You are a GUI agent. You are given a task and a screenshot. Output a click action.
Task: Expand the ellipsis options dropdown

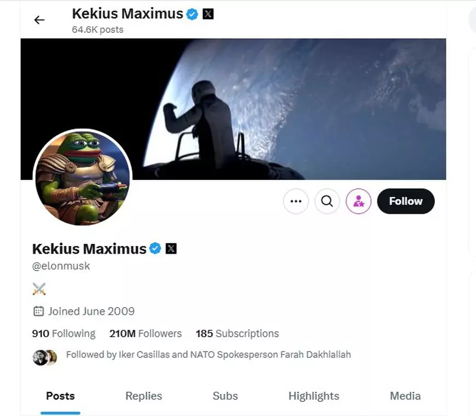tap(295, 201)
